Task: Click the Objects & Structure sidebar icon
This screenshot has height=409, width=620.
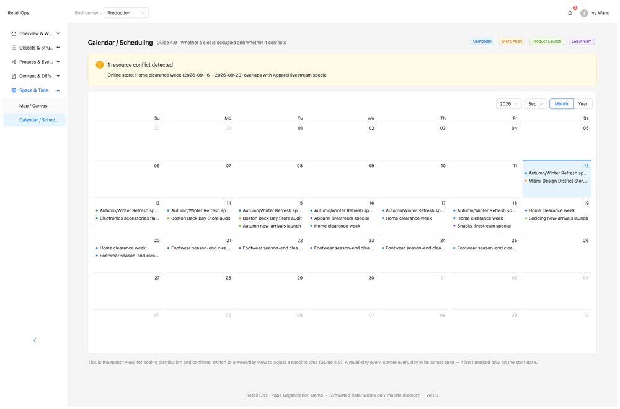Action: pyautogui.click(x=14, y=48)
